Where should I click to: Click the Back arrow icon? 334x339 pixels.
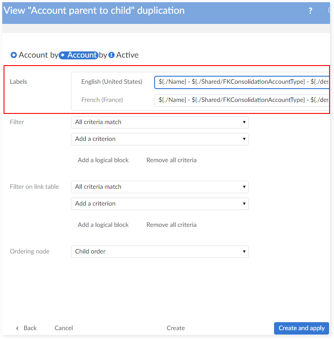pos(17,328)
